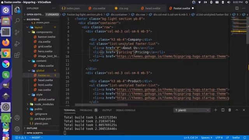This screenshot has height=140, width=249.
Task: Collapse the global folder
Action: pyautogui.click(x=41, y=70)
